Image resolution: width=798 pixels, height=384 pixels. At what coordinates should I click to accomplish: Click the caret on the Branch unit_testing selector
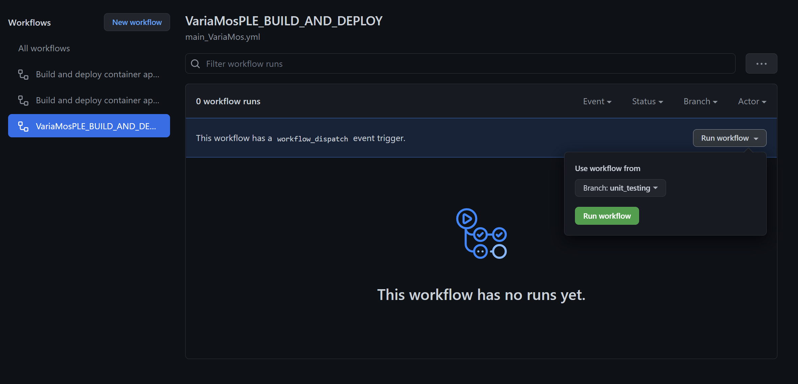pos(656,188)
